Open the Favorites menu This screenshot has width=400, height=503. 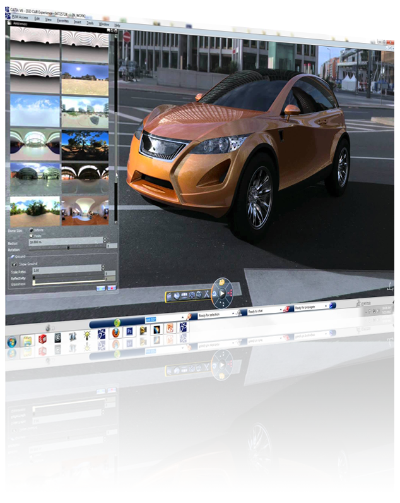click(x=62, y=20)
